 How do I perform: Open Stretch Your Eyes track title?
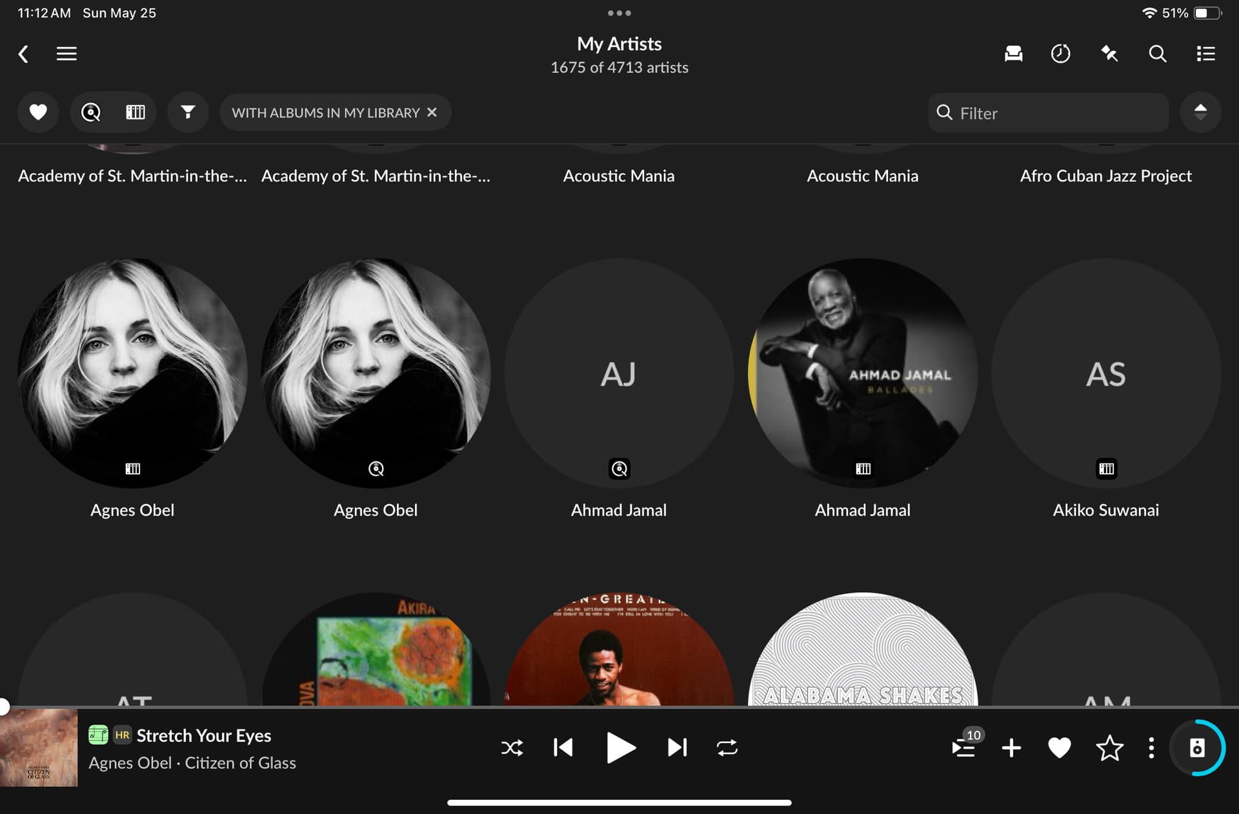tap(204, 735)
